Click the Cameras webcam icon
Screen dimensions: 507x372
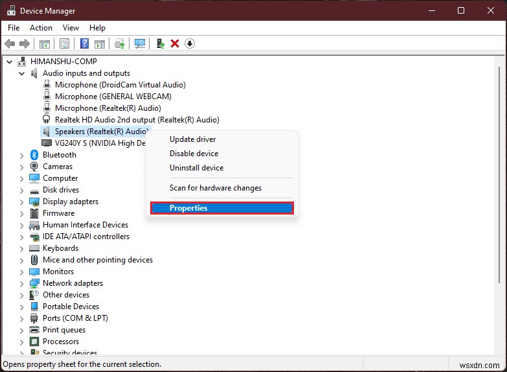pyautogui.click(x=34, y=167)
